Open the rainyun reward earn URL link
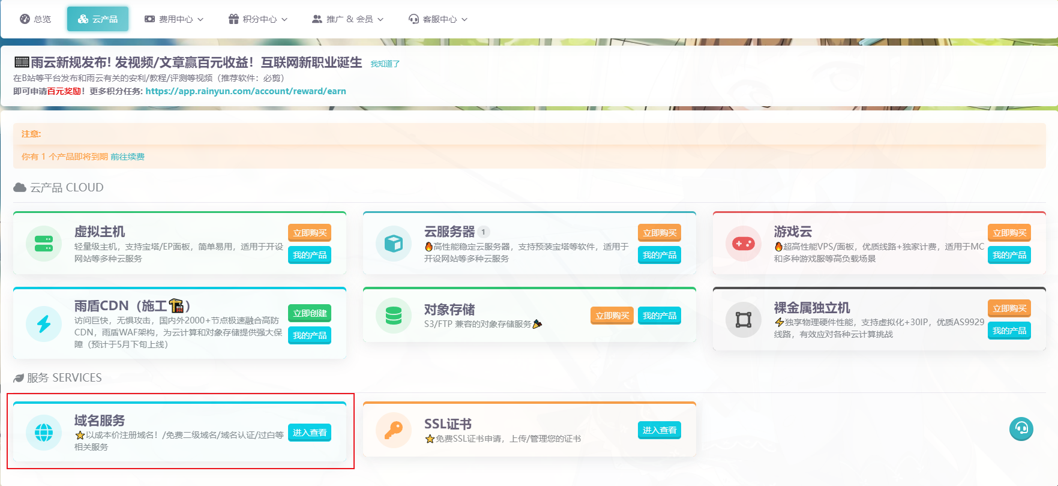1058x486 pixels. coord(245,91)
